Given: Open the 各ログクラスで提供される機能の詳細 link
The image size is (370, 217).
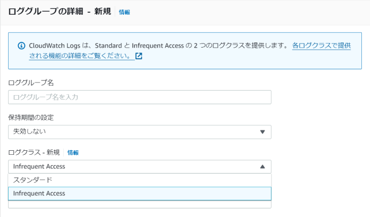Looking at the screenshot, I should [x=321, y=46].
